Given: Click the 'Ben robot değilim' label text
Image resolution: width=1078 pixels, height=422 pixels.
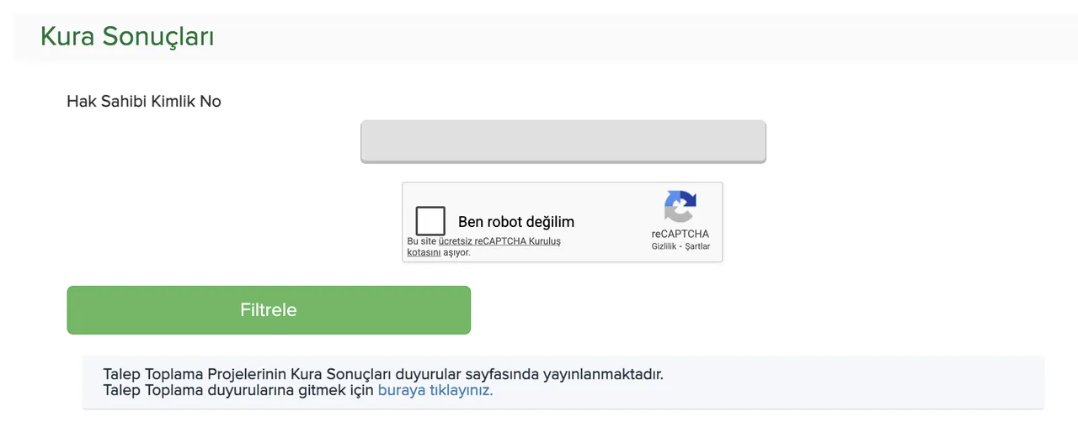Looking at the screenshot, I should [515, 222].
